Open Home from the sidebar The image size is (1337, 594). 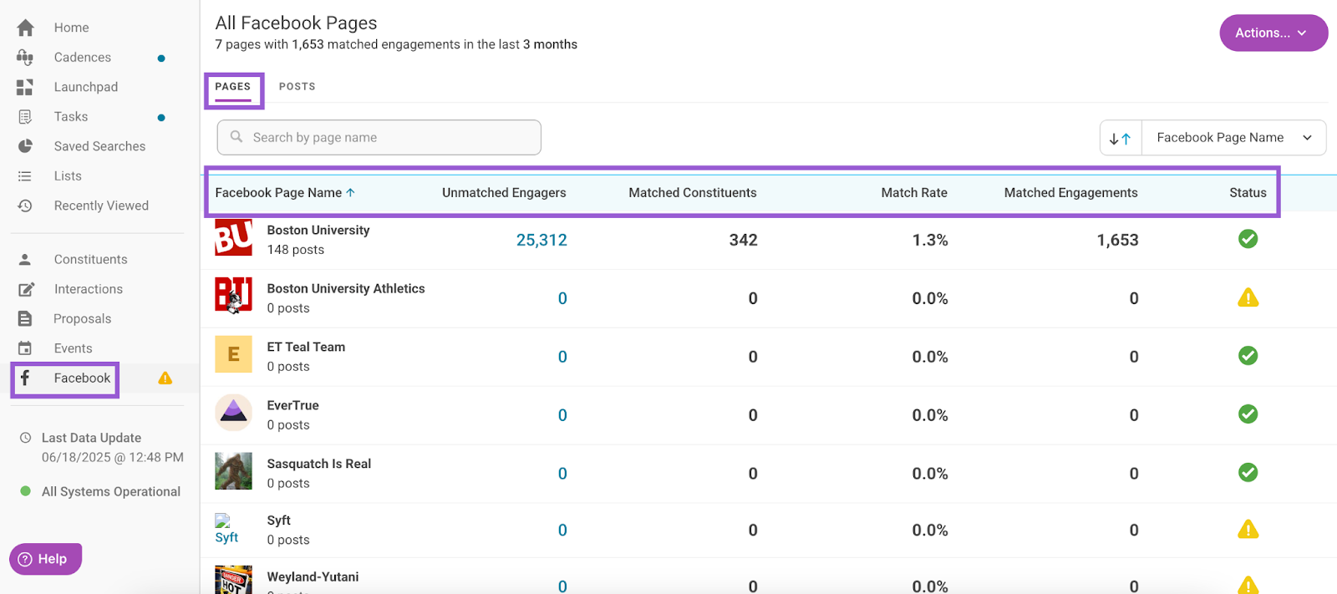(71, 28)
